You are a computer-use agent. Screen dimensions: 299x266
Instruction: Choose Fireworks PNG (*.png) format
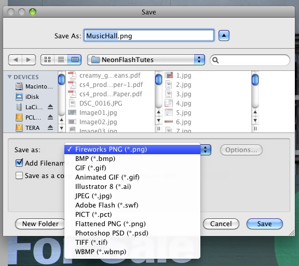click(132, 149)
